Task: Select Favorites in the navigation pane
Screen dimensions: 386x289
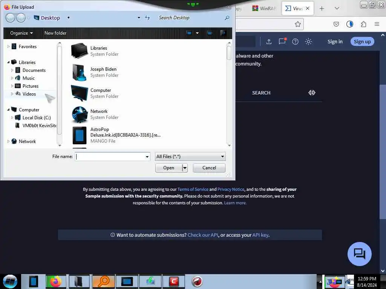Action: click(x=28, y=46)
